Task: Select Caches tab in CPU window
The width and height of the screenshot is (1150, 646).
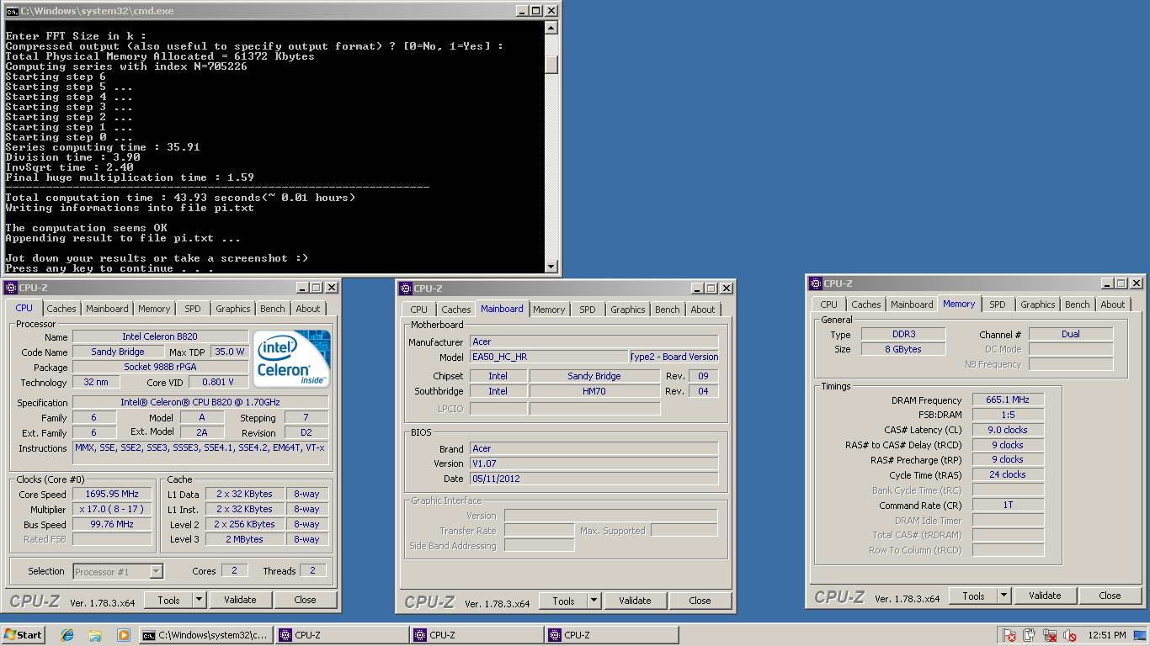Action: (x=61, y=309)
